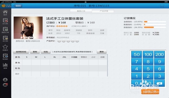
Task: Rate product with the third heart
Action: click(x=68, y=41)
